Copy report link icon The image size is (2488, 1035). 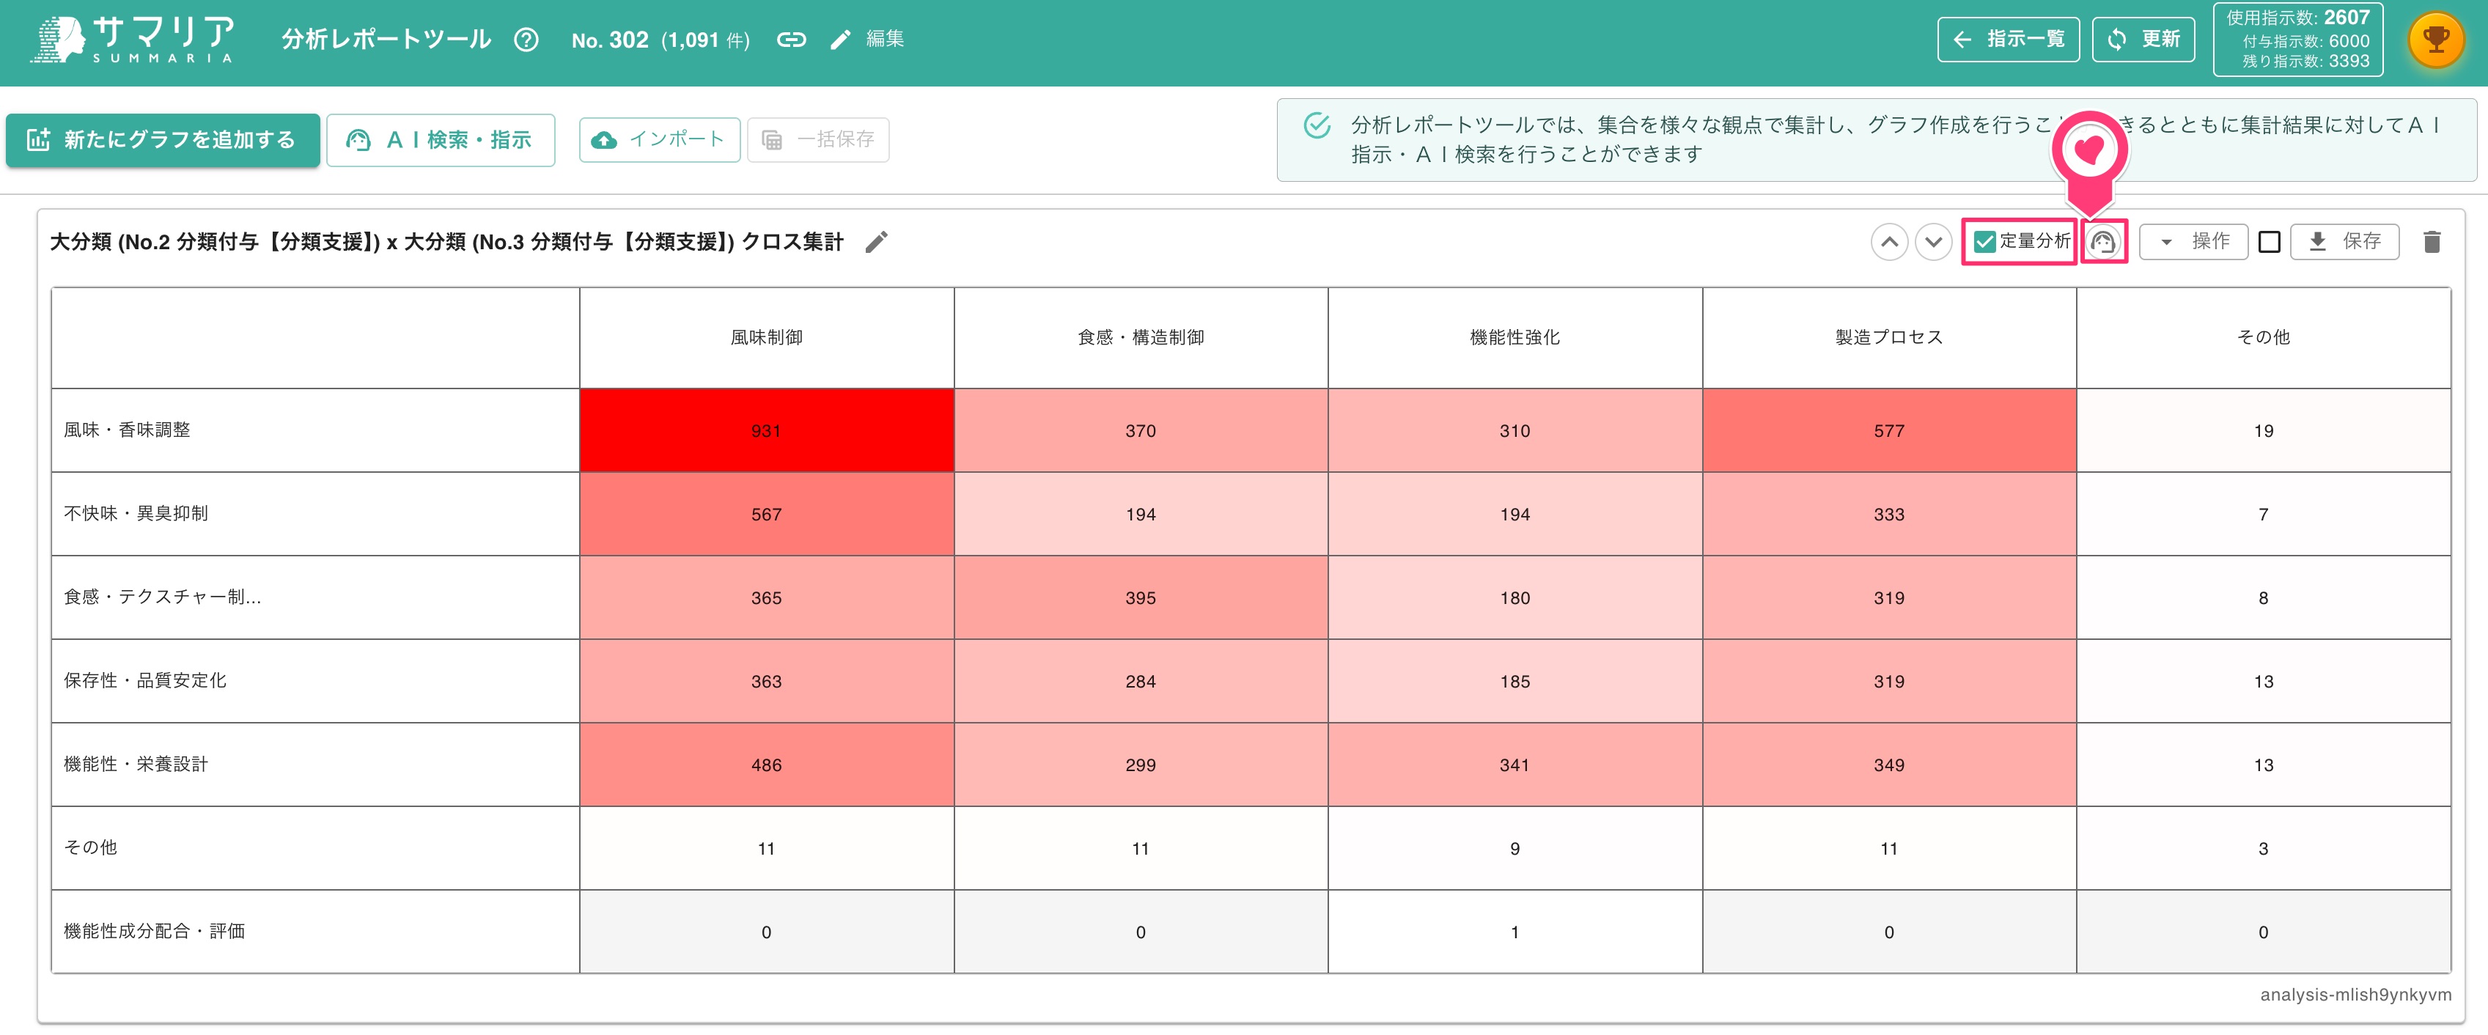(x=791, y=40)
